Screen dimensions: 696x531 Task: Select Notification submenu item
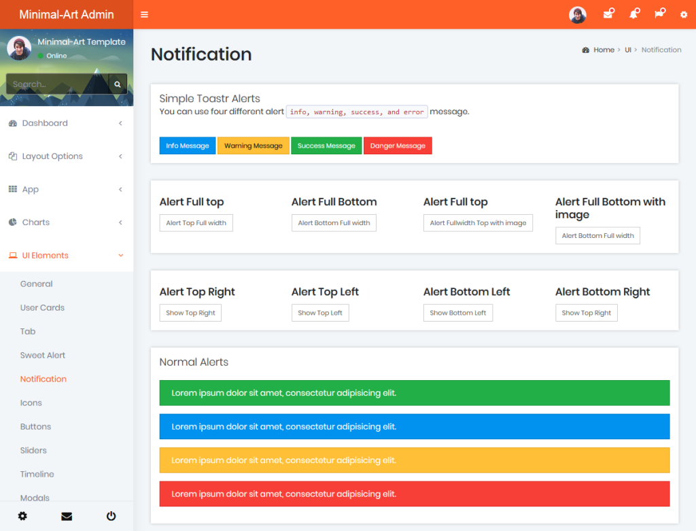tap(43, 379)
